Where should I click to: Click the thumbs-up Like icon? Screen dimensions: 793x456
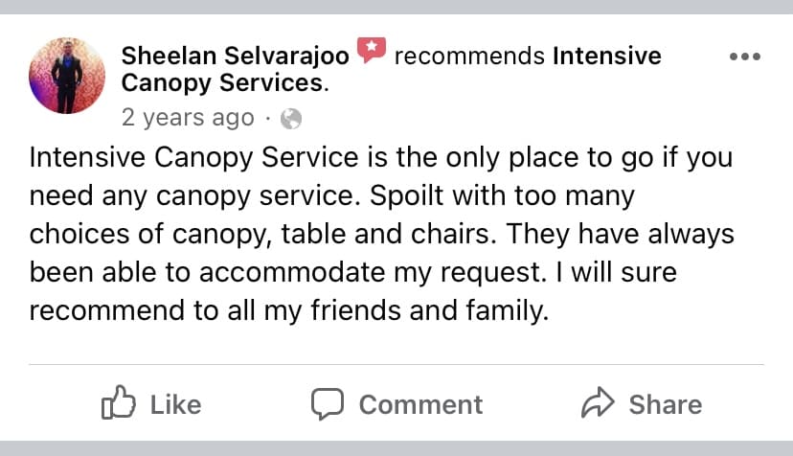click(115, 404)
